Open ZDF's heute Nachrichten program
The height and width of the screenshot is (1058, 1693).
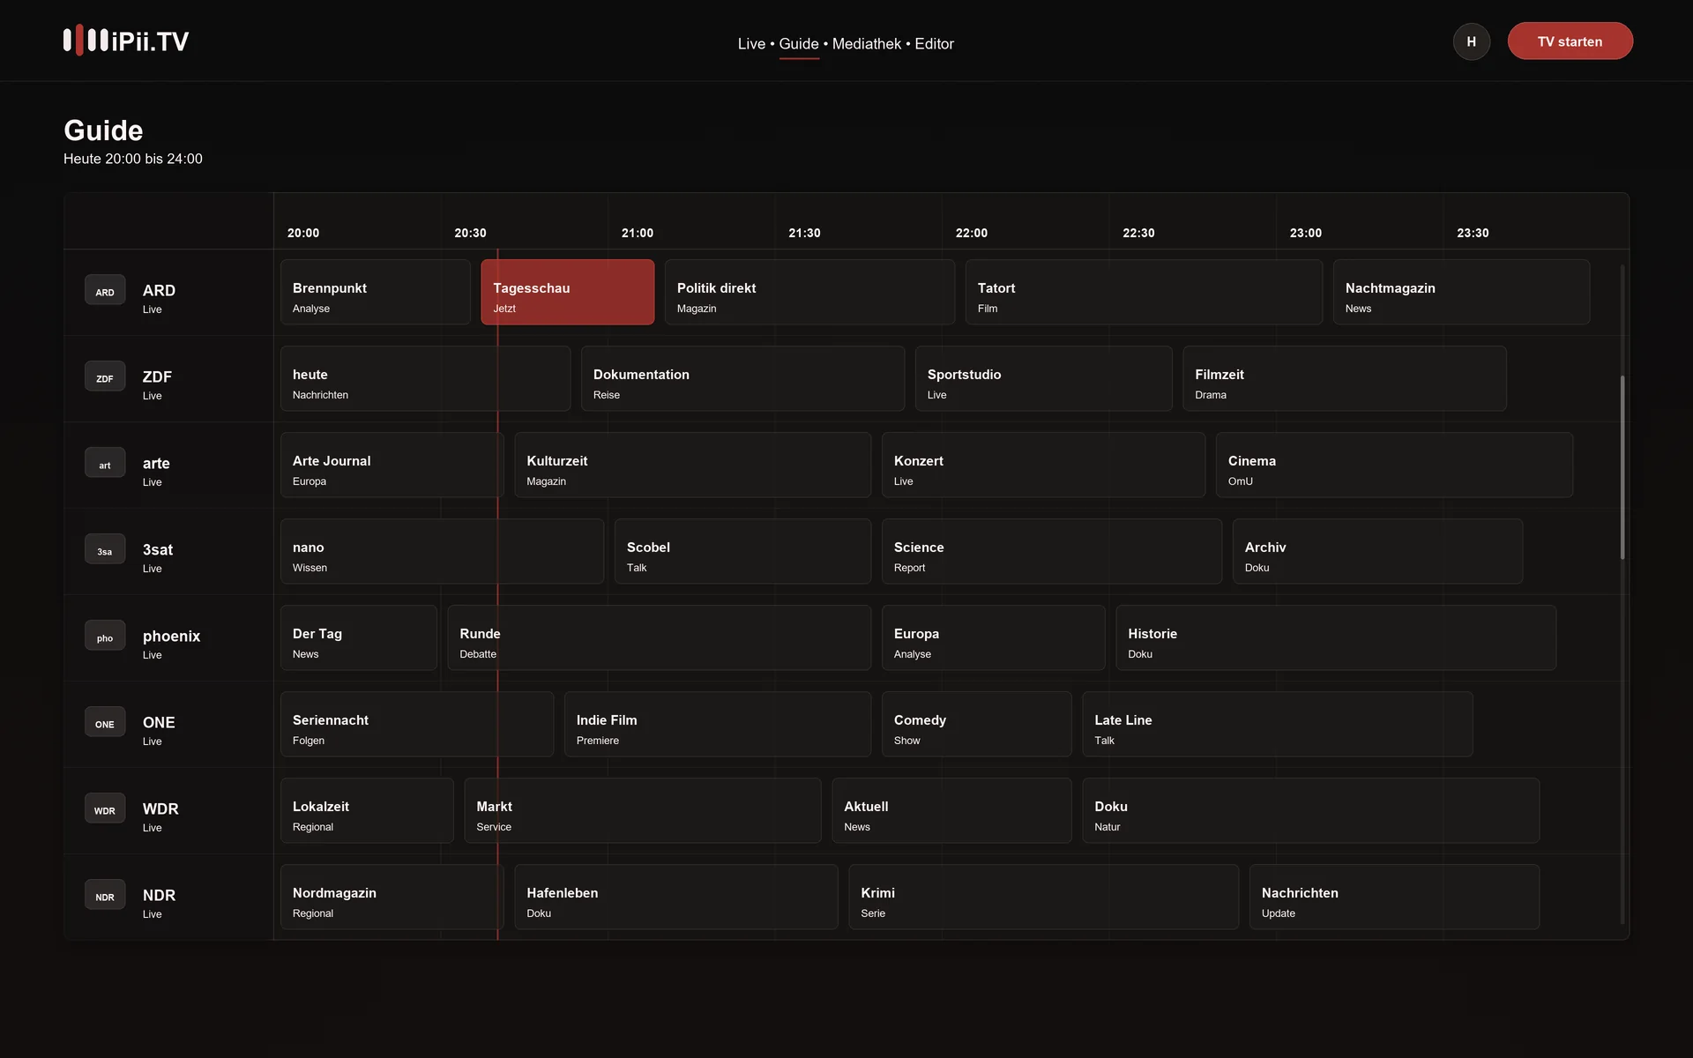[425, 378]
